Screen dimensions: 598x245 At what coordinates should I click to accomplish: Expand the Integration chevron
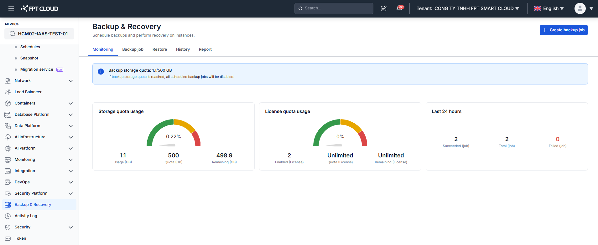tap(71, 171)
